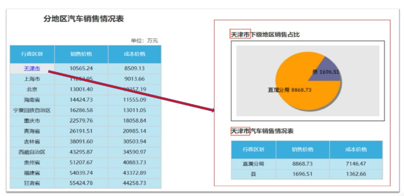This screenshot has width=404, height=196.
Task: Select the 宁夏回族自治区 row label
Action: (32, 110)
